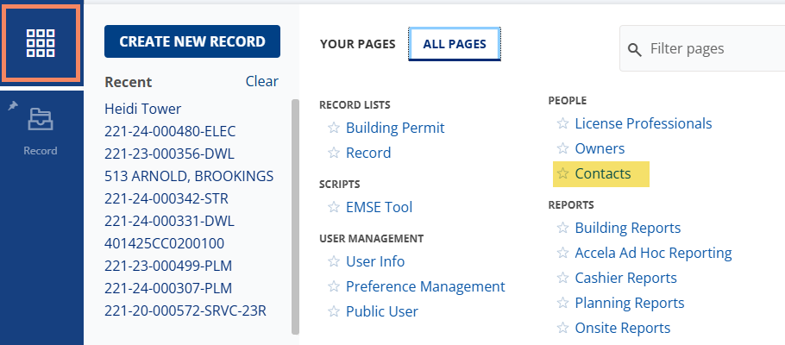Switch to the Your Pages tab
Image resolution: width=785 pixels, height=345 pixels.
pyautogui.click(x=357, y=44)
